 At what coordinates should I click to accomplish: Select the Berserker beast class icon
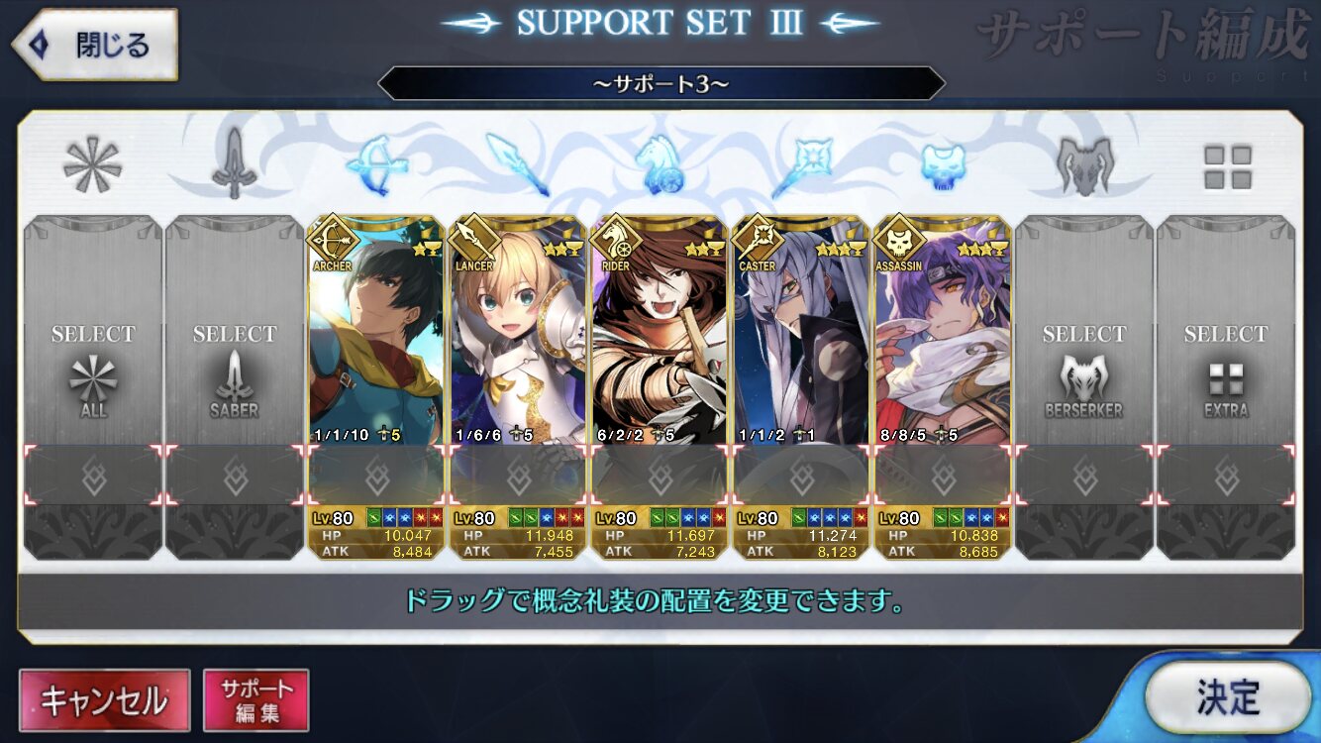(1084, 165)
